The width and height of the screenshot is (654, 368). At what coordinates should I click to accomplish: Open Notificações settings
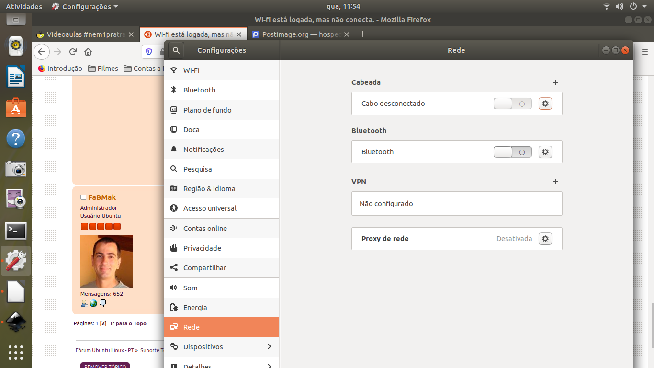[x=222, y=149]
